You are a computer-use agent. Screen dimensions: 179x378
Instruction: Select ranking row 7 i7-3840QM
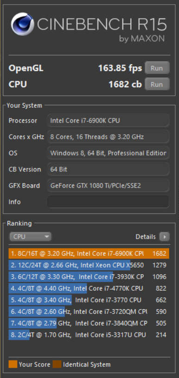[x=89, y=323]
